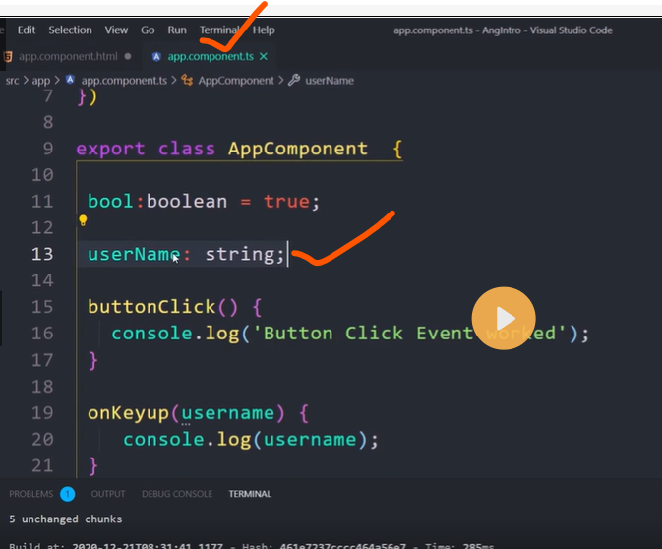Click the orange video play button
The height and width of the screenshot is (549, 662).
point(504,318)
